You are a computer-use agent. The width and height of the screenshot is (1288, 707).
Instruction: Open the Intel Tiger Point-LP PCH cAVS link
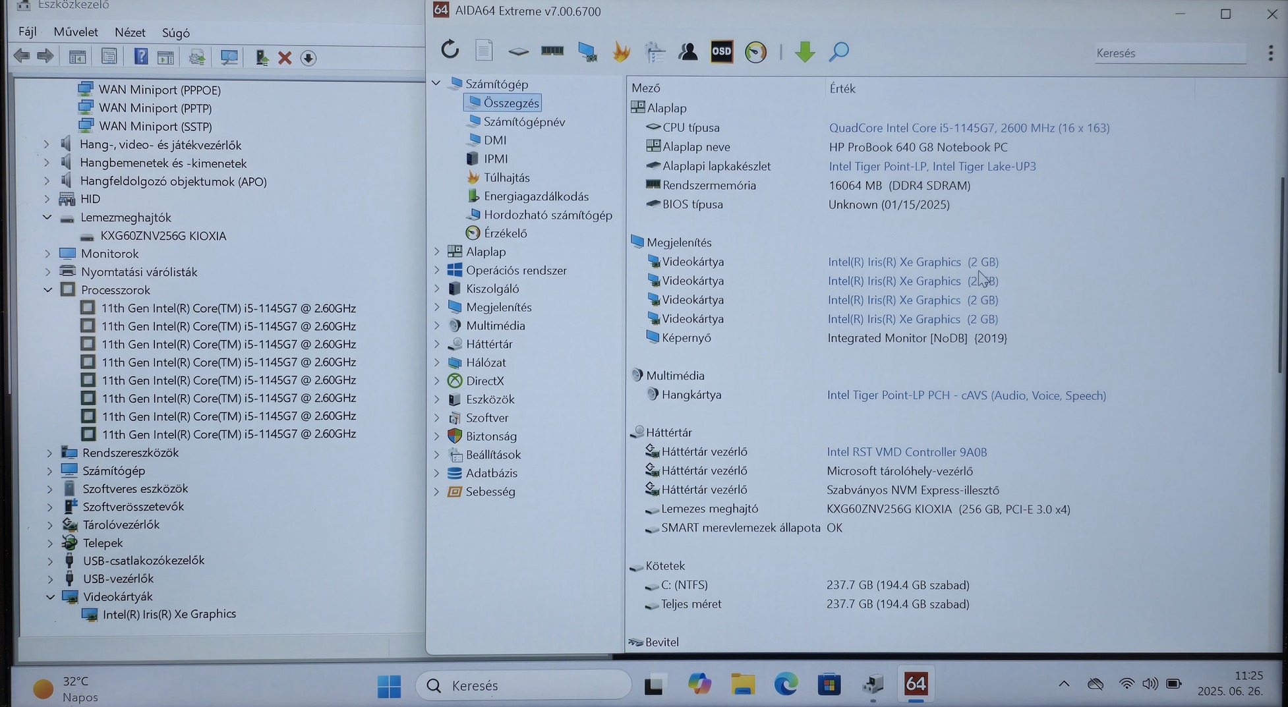point(966,395)
